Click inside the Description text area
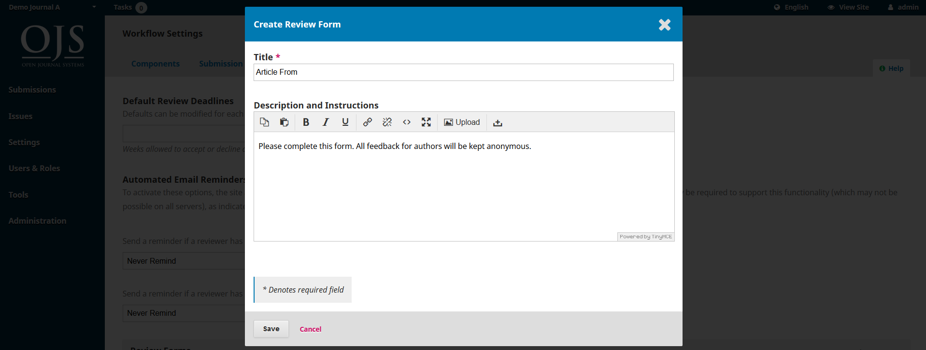The width and height of the screenshot is (926, 350). 464,186
